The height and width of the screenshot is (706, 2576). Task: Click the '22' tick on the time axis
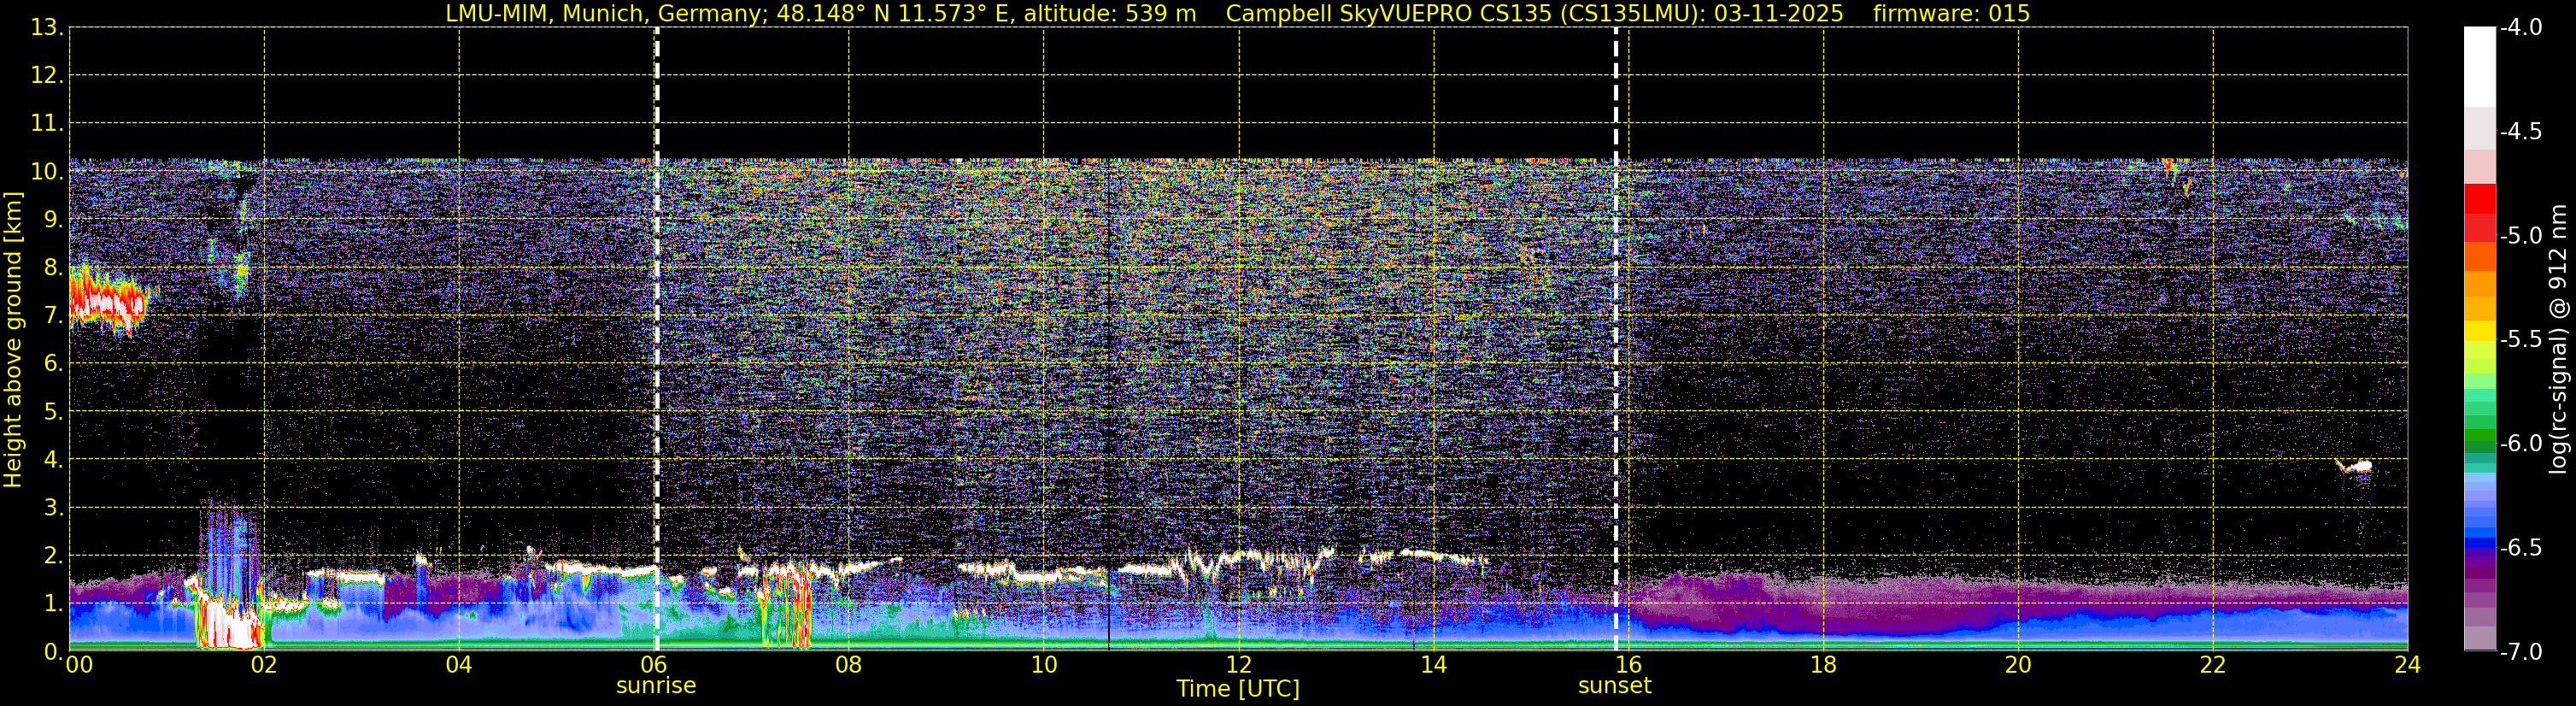(2213, 664)
